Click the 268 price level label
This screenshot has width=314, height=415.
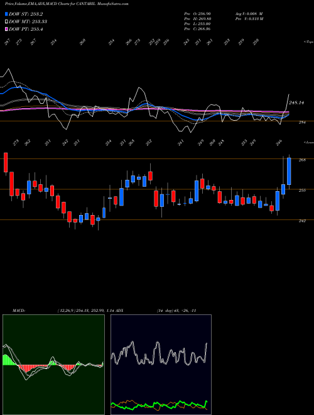coord(302,160)
